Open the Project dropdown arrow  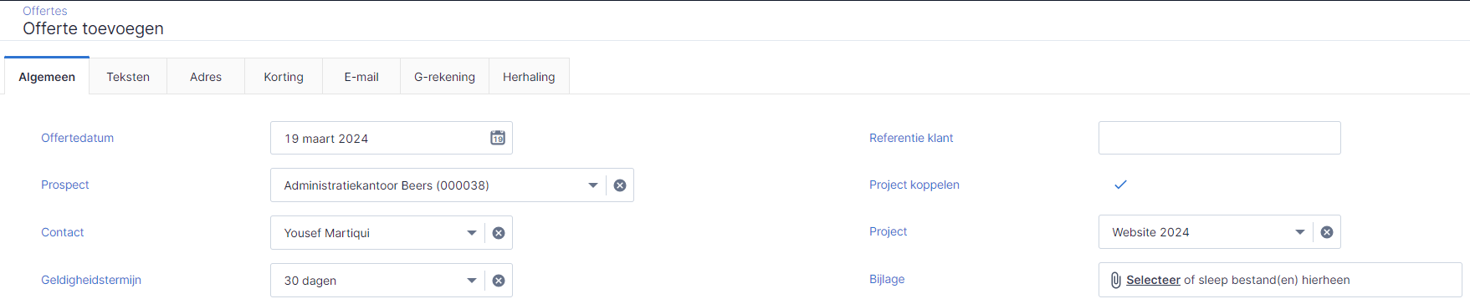1300,232
